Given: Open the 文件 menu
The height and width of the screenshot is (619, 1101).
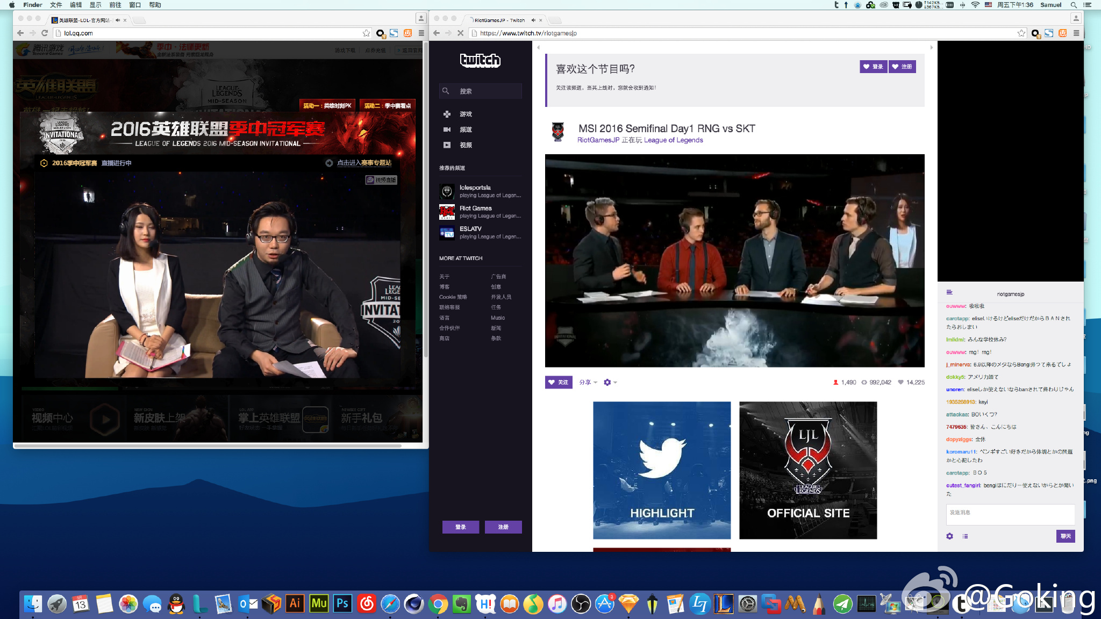Looking at the screenshot, I should pyautogui.click(x=56, y=5).
